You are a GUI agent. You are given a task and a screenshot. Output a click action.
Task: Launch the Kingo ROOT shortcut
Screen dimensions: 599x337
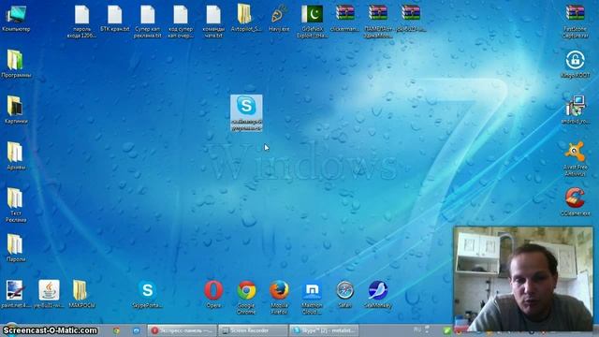click(x=575, y=64)
